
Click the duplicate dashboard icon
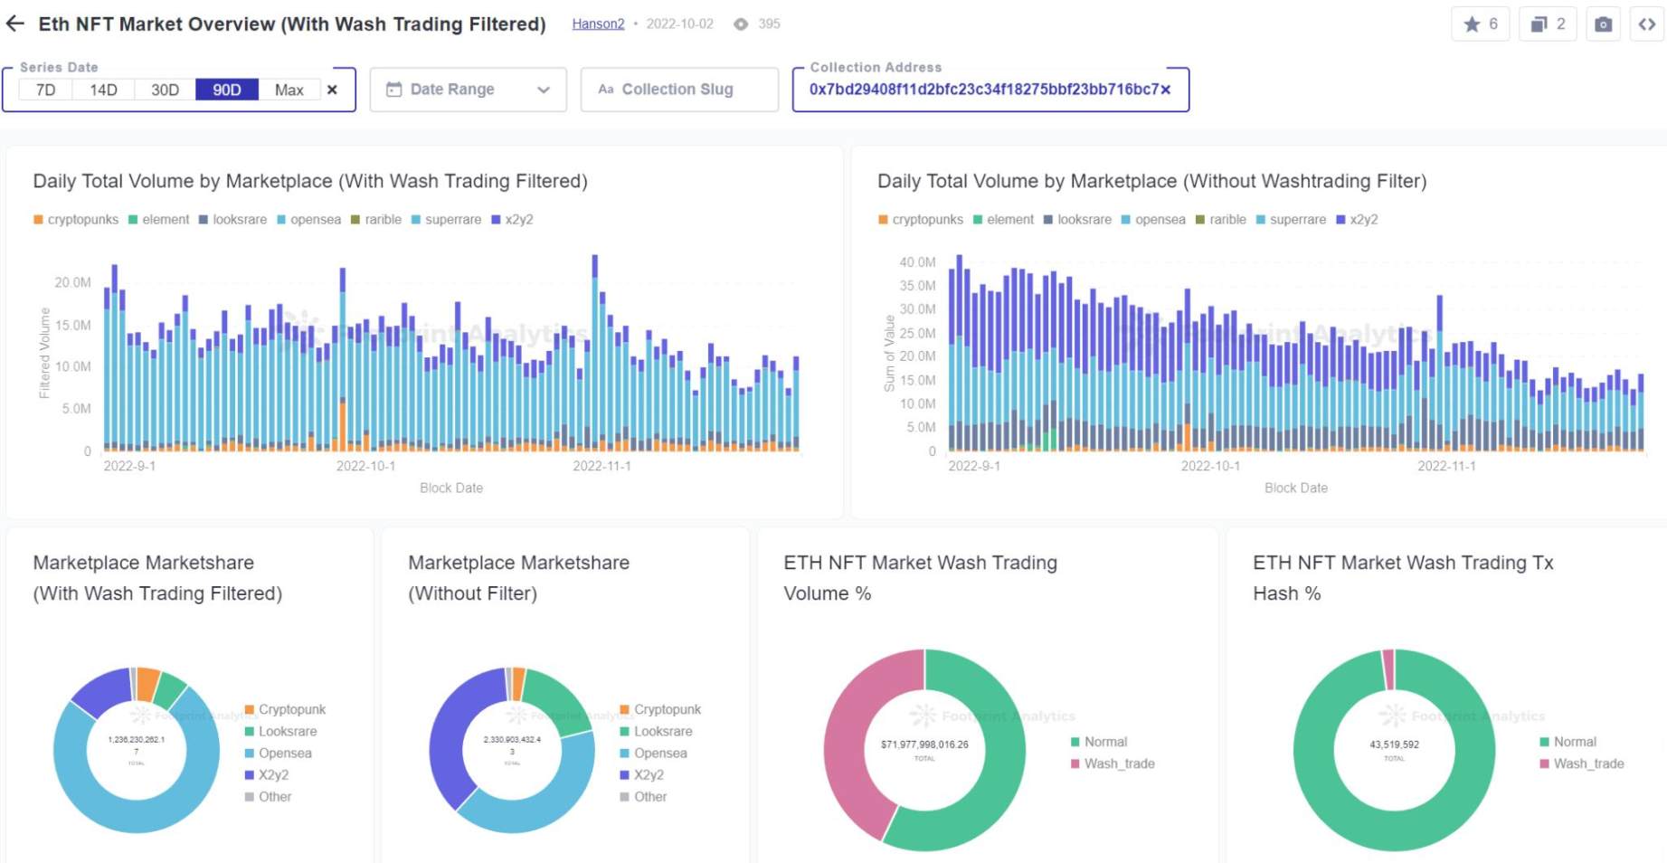pyautogui.click(x=1542, y=24)
